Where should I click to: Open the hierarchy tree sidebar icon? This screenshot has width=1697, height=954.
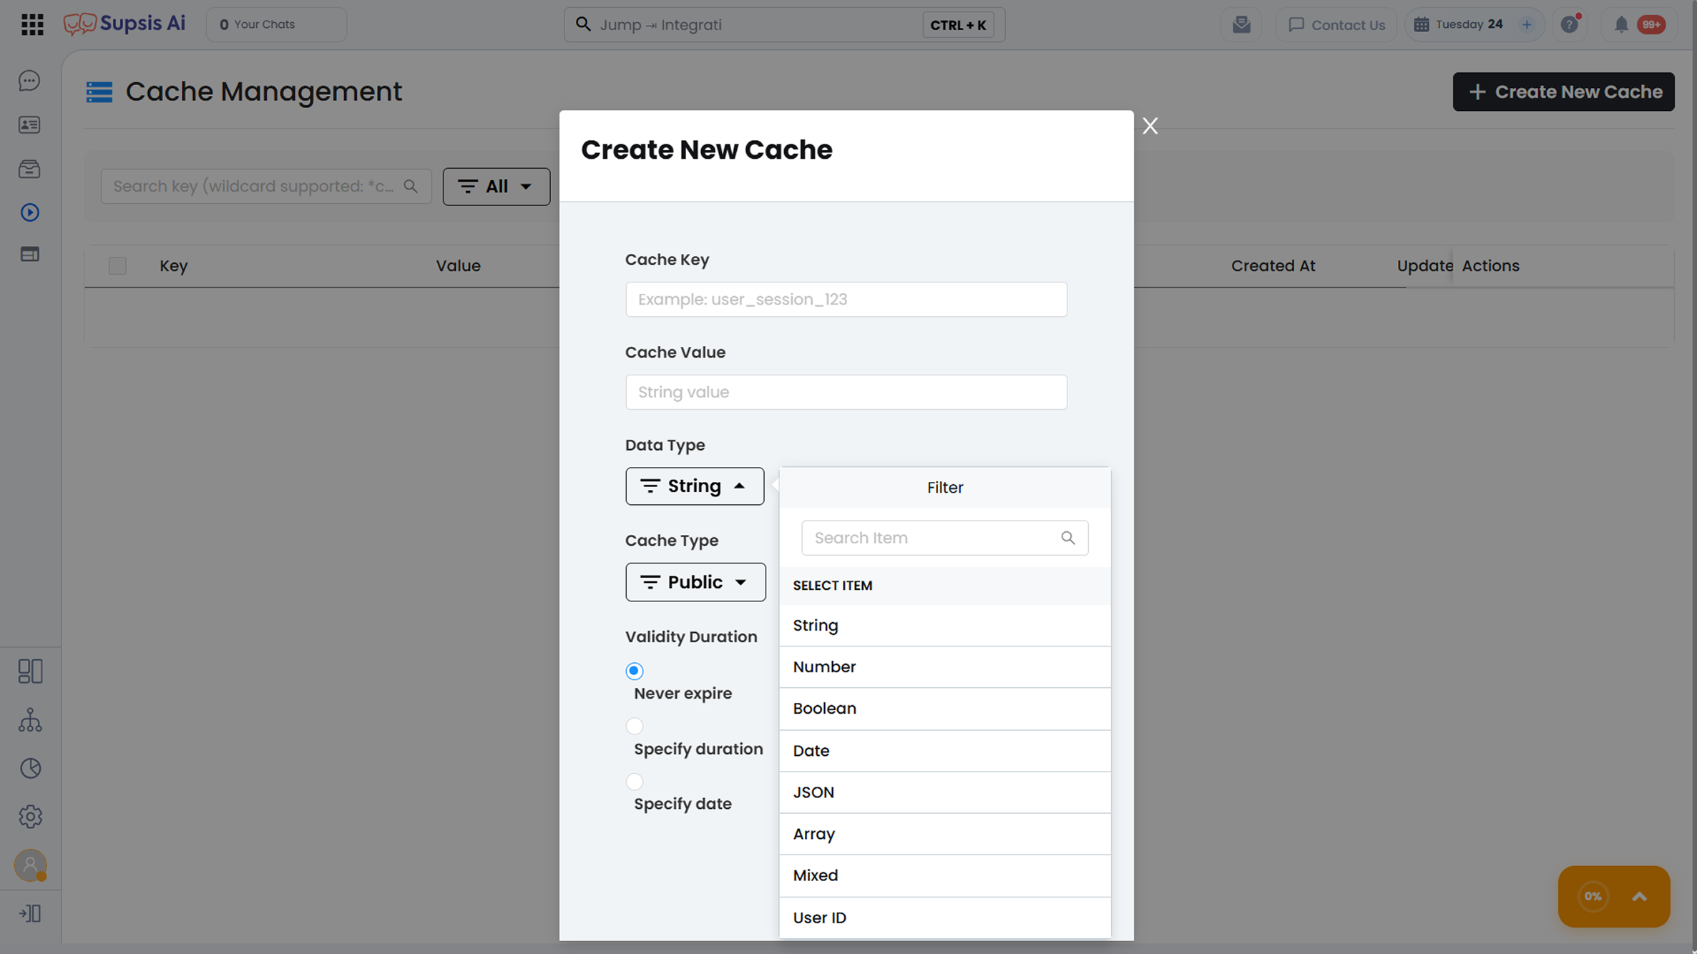pos(30,720)
